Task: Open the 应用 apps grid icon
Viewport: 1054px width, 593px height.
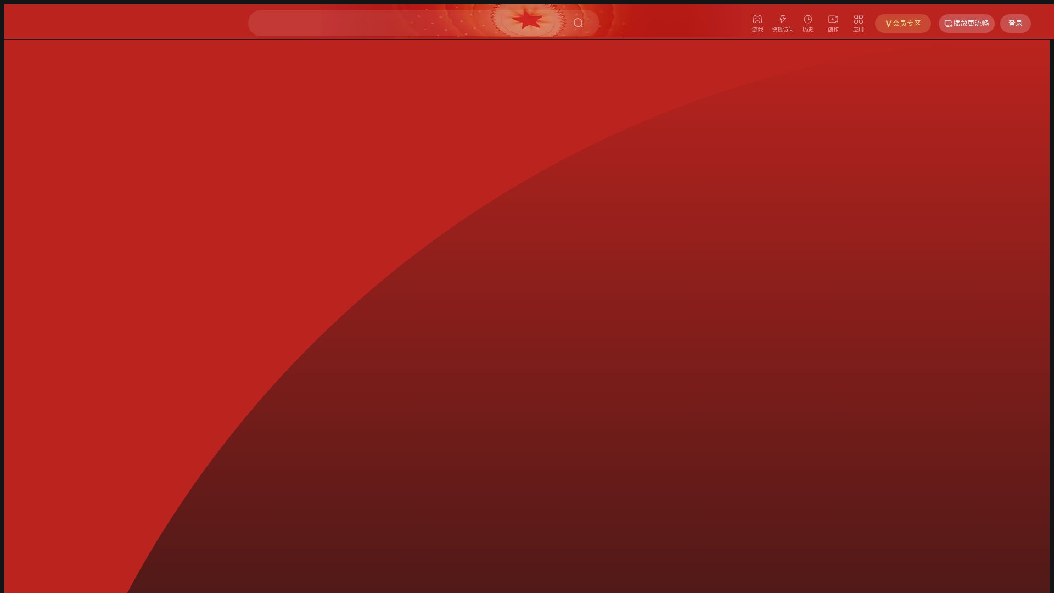Action: click(858, 19)
